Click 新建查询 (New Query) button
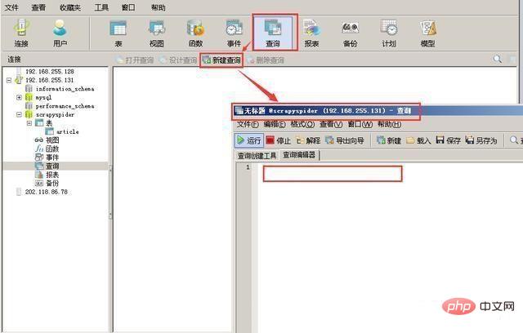523x333 pixels. [221, 60]
